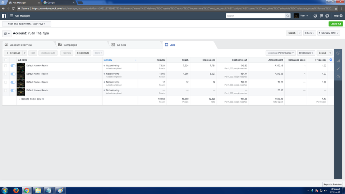
Task: Toggle off the ad that spent ₹350.18
Action: tap(13, 65)
